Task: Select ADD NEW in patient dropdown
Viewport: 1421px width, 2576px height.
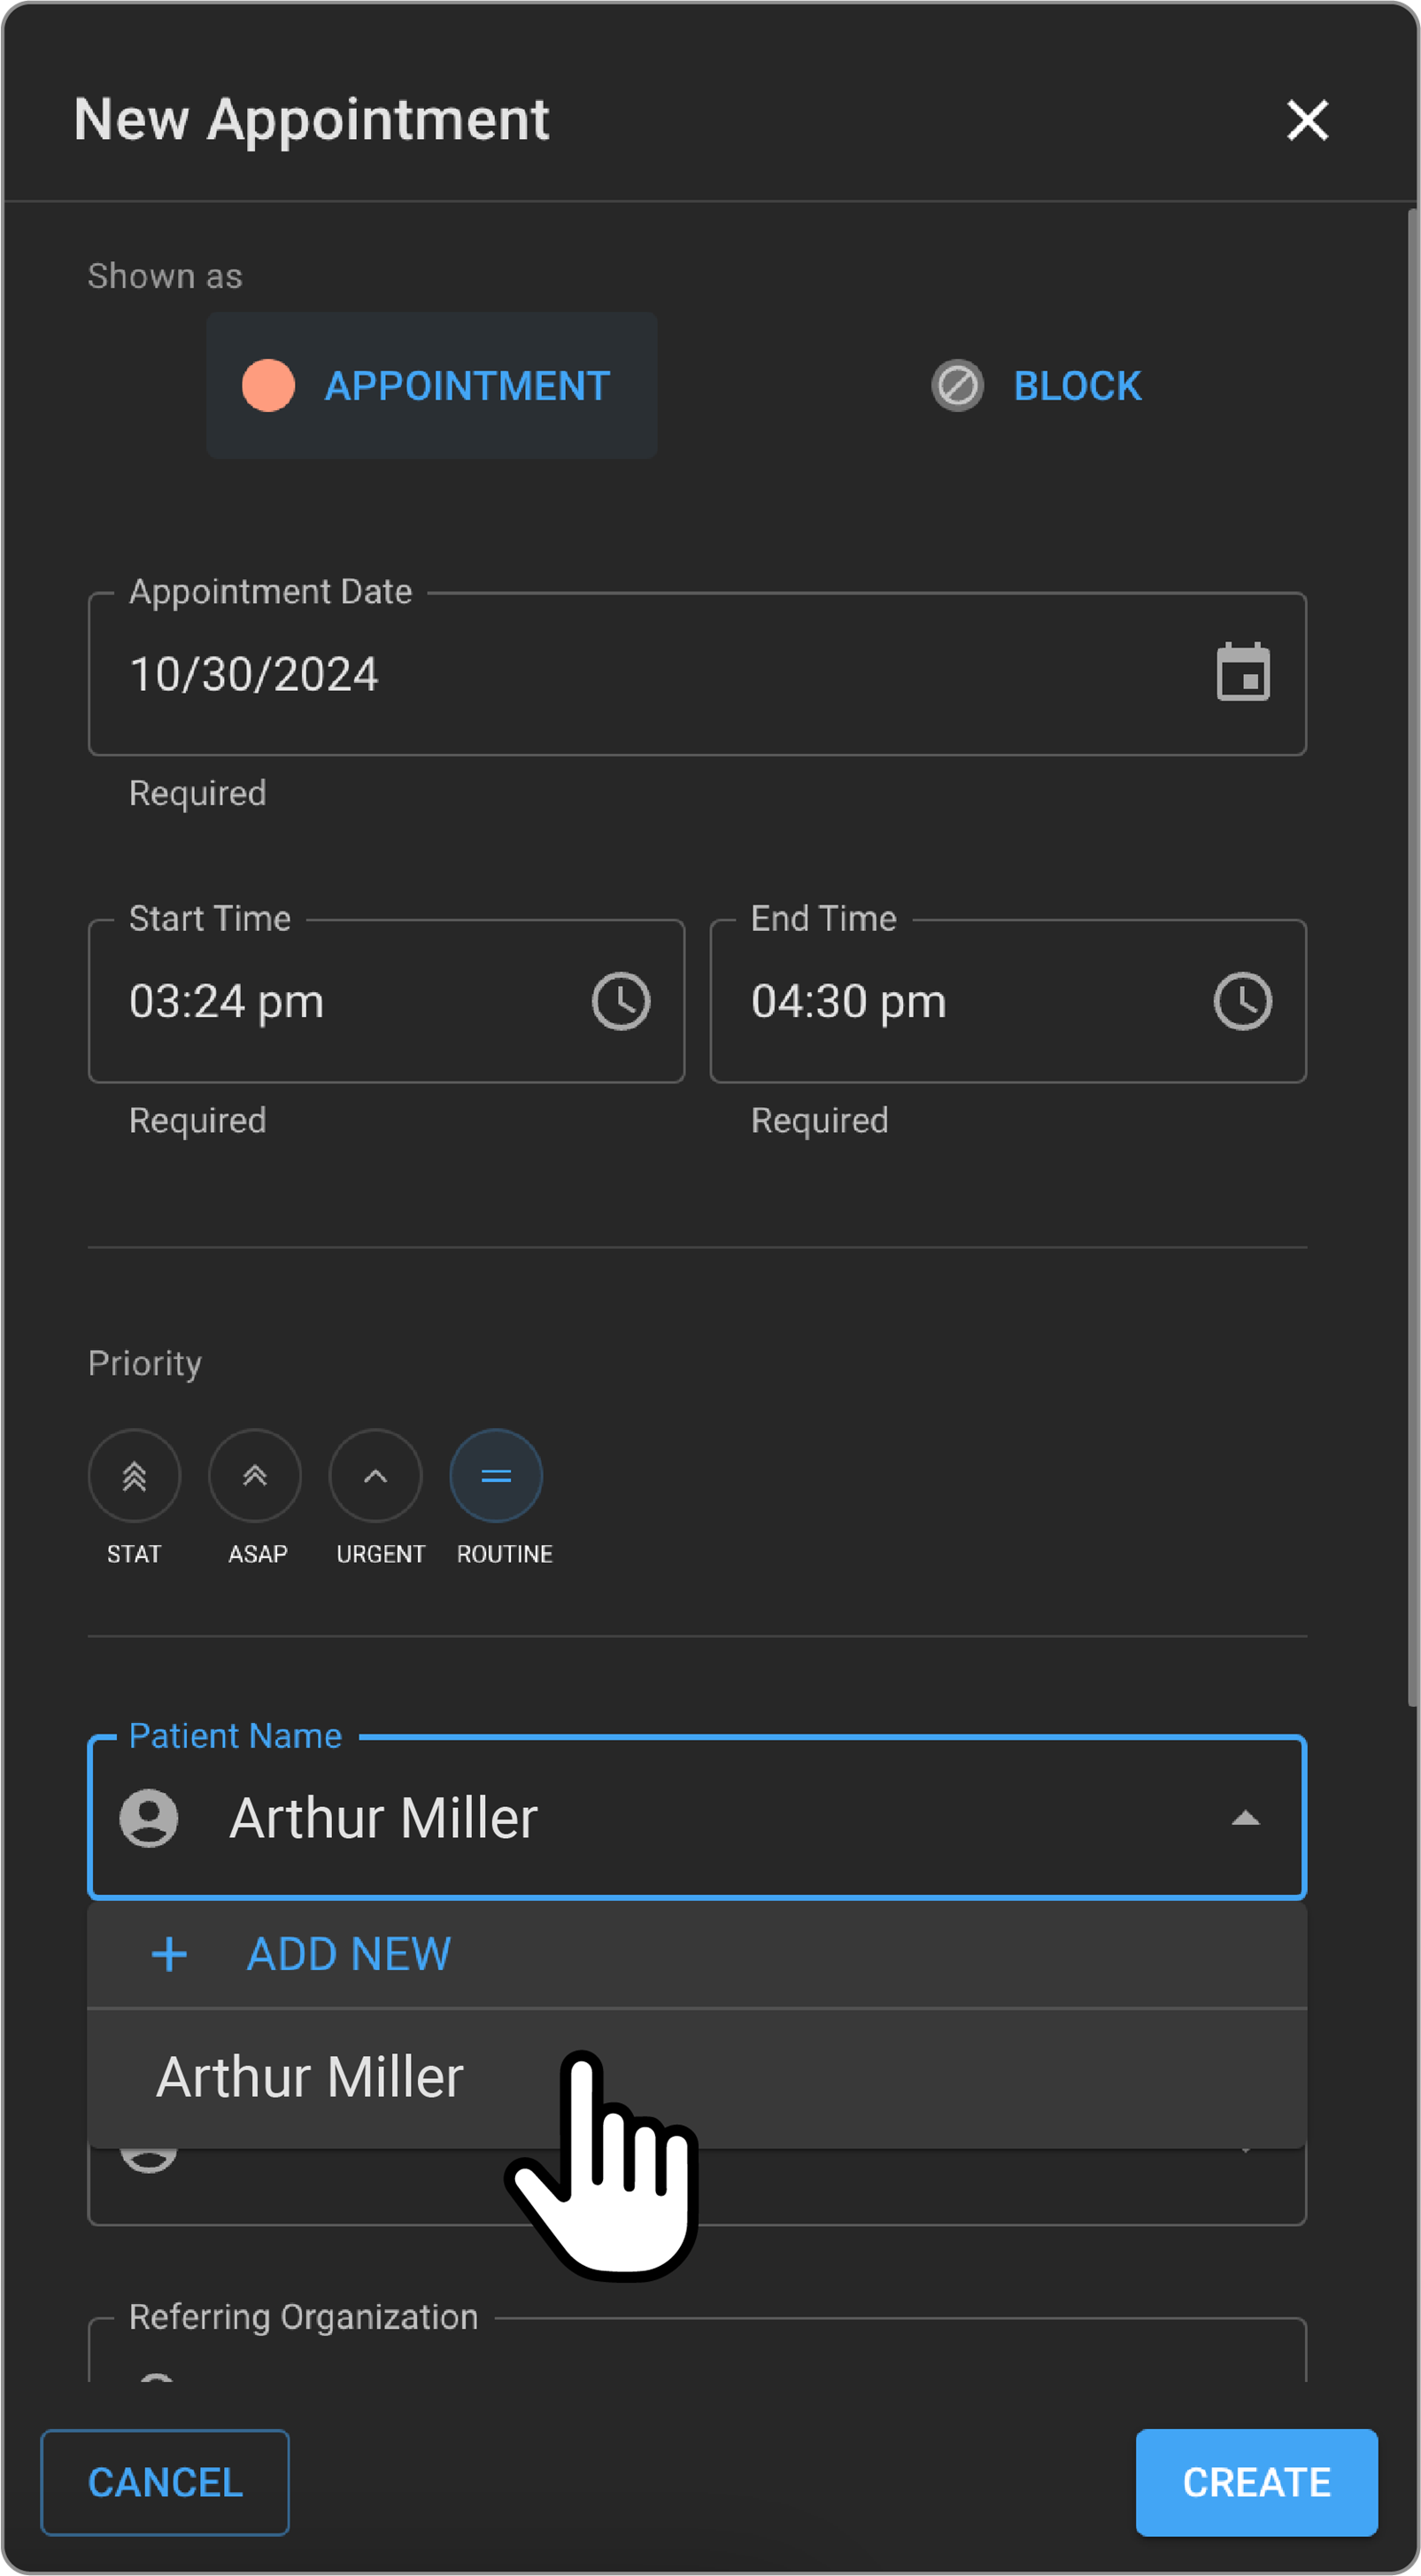Action: pyautogui.click(x=348, y=1955)
